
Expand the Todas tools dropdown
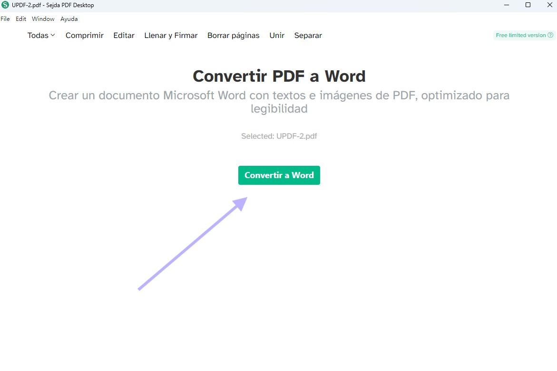(41, 36)
